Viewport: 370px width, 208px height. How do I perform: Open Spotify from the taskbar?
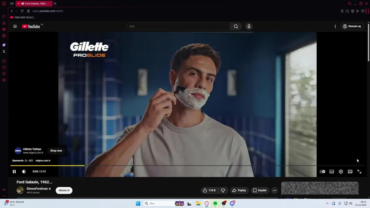tap(215, 203)
